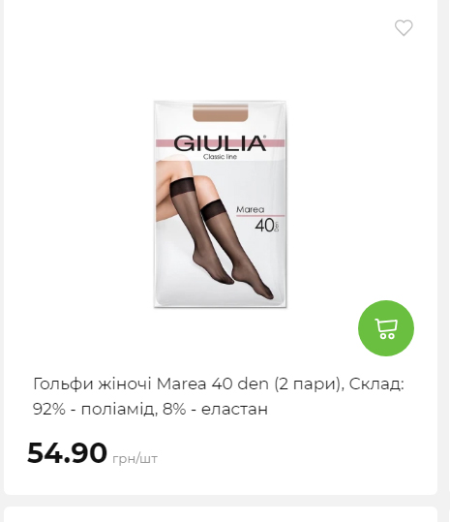Click the Marea label on the package

point(250,209)
